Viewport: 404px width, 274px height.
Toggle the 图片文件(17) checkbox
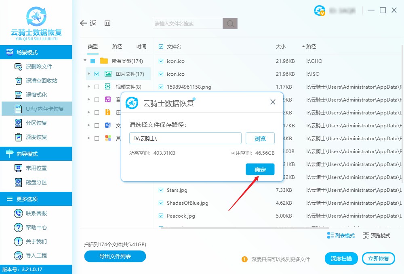[97, 74]
